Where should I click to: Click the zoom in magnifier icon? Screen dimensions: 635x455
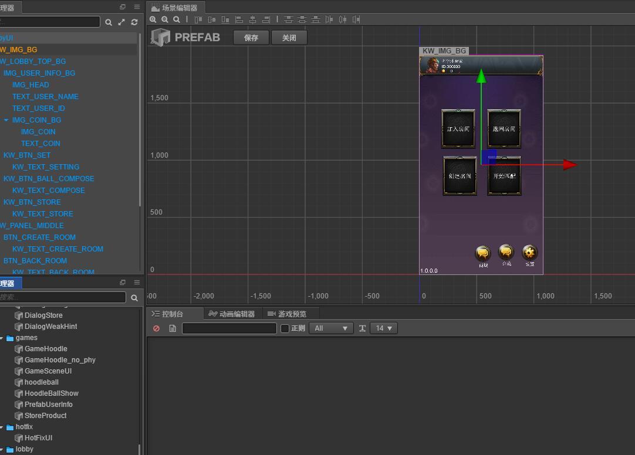[x=153, y=19]
